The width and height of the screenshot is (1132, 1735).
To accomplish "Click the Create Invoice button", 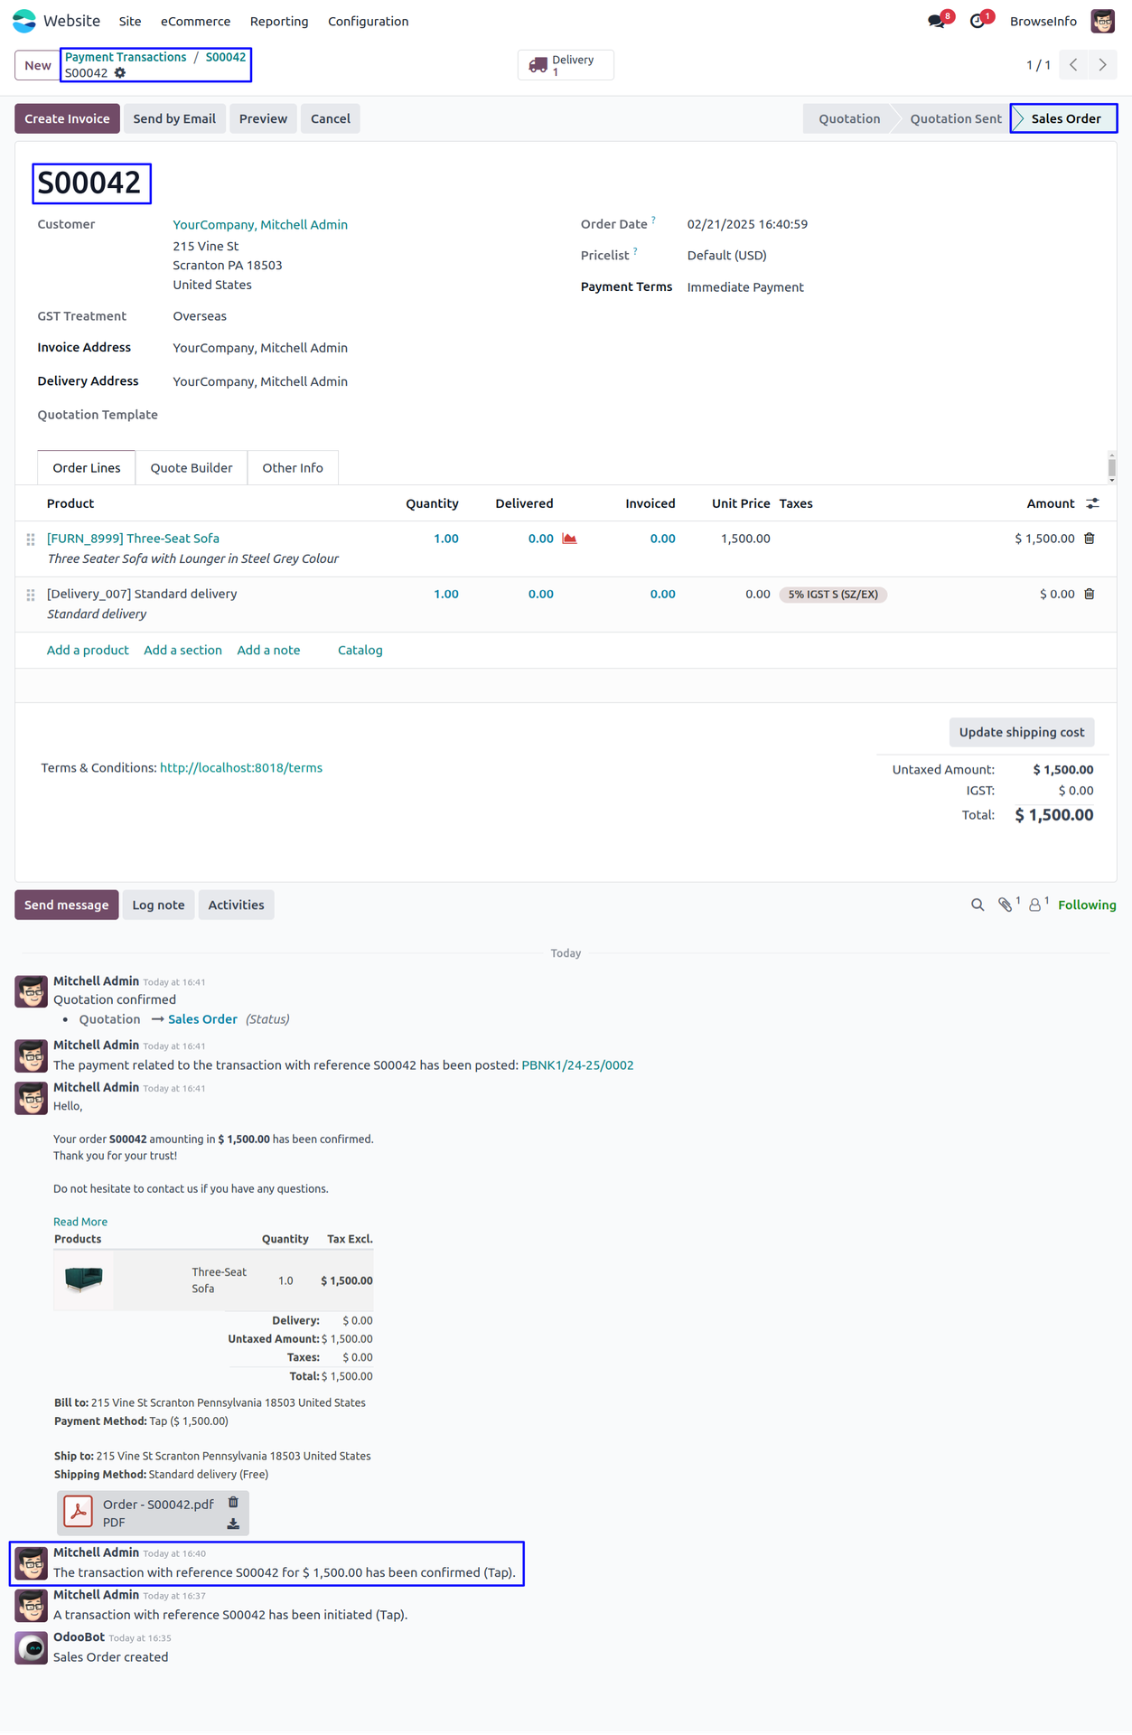I will point(67,119).
